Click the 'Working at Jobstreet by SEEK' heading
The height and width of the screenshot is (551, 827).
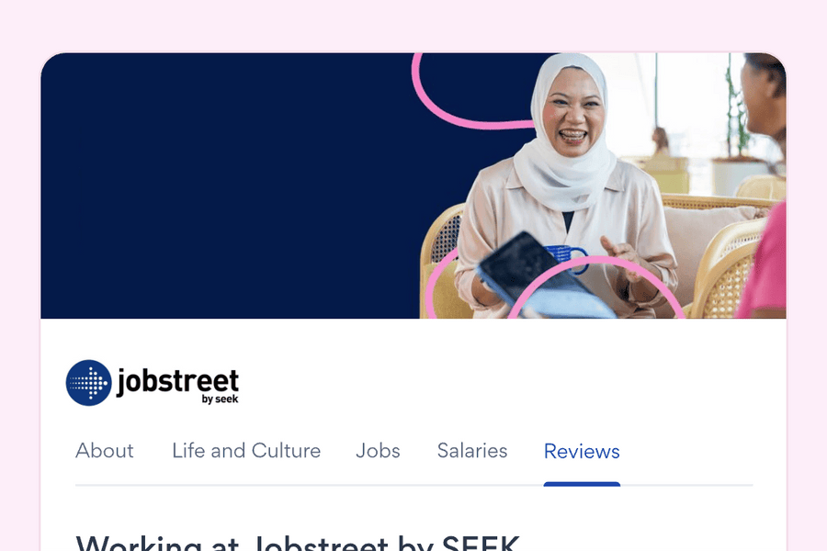(x=298, y=543)
